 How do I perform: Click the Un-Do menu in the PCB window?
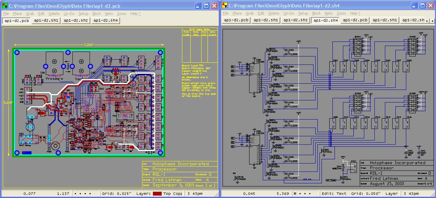[69, 14]
